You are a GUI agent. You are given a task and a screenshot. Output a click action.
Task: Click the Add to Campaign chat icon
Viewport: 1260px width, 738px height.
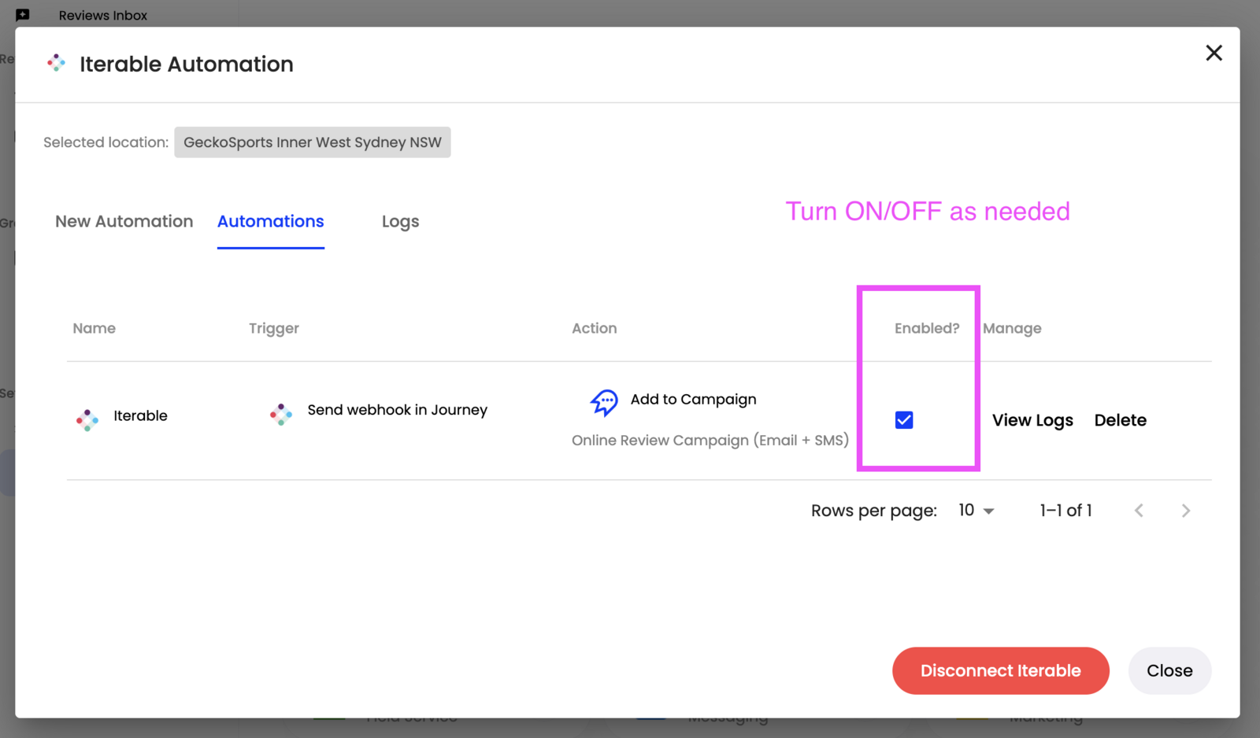pyautogui.click(x=604, y=402)
